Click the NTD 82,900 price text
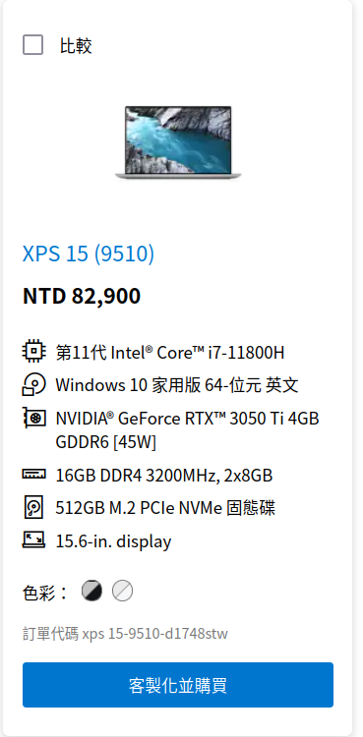This screenshot has width=363, height=737. click(x=82, y=296)
